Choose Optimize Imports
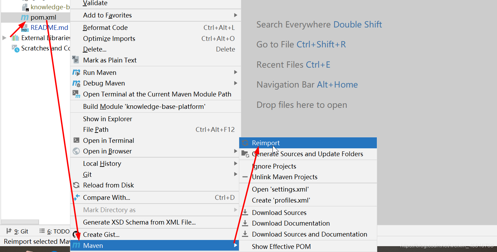The width and height of the screenshot is (497, 252). pyautogui.click(x=155, y=38)
